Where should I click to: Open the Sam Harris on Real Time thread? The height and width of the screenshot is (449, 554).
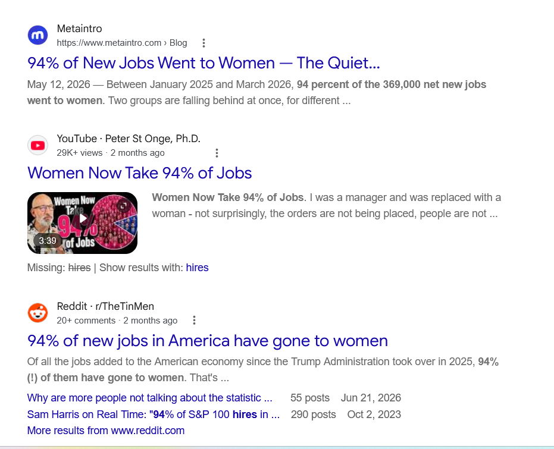pos(154,415)
